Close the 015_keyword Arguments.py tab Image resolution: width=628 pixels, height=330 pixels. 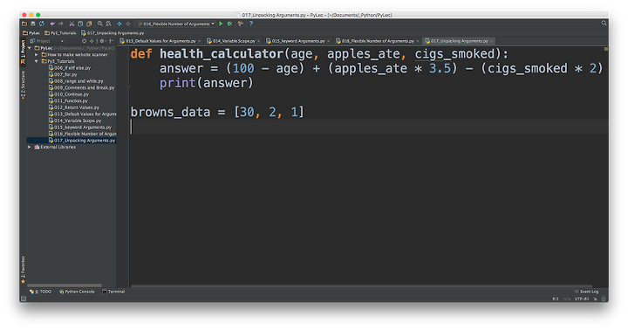[329, 41]
